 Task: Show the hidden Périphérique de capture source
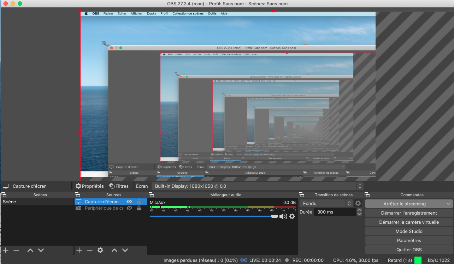coord(129,208)
